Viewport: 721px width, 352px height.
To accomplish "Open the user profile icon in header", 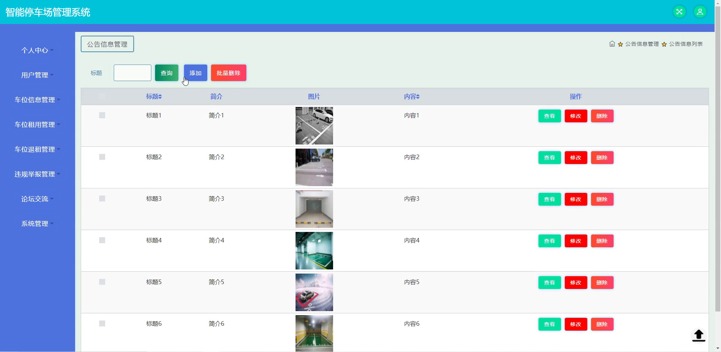I will pos(700,12).
